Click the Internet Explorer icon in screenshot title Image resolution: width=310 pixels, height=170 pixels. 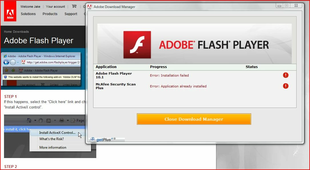click(x=5, y=56)
